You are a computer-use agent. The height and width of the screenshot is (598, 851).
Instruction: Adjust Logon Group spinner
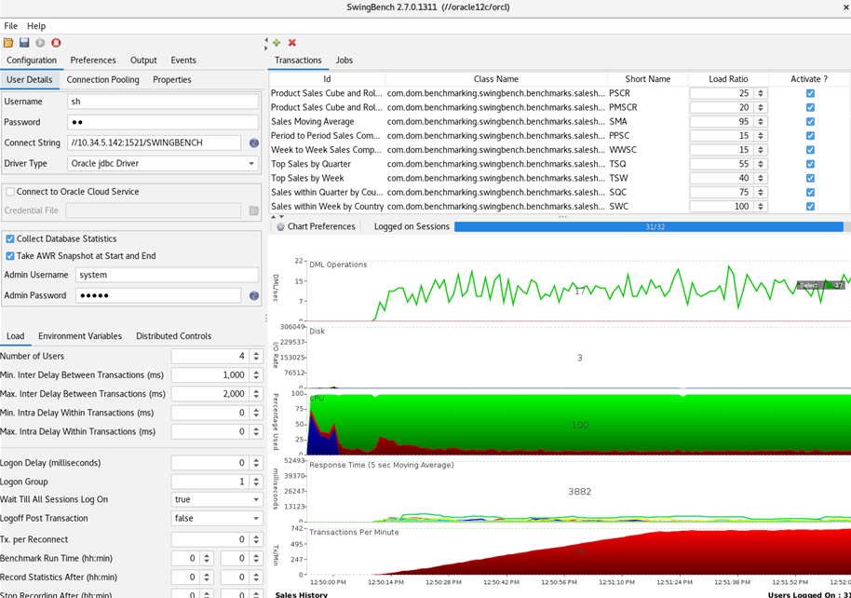[x=256, y=482]
